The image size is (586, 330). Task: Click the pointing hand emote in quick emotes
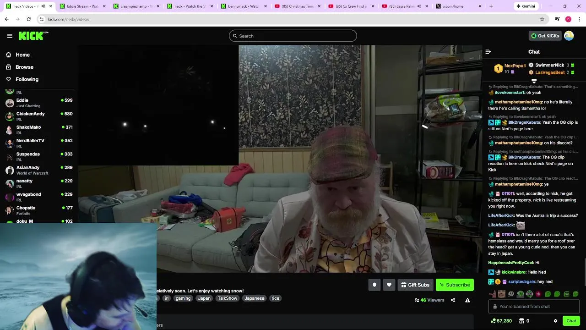[x=493, y=294]
